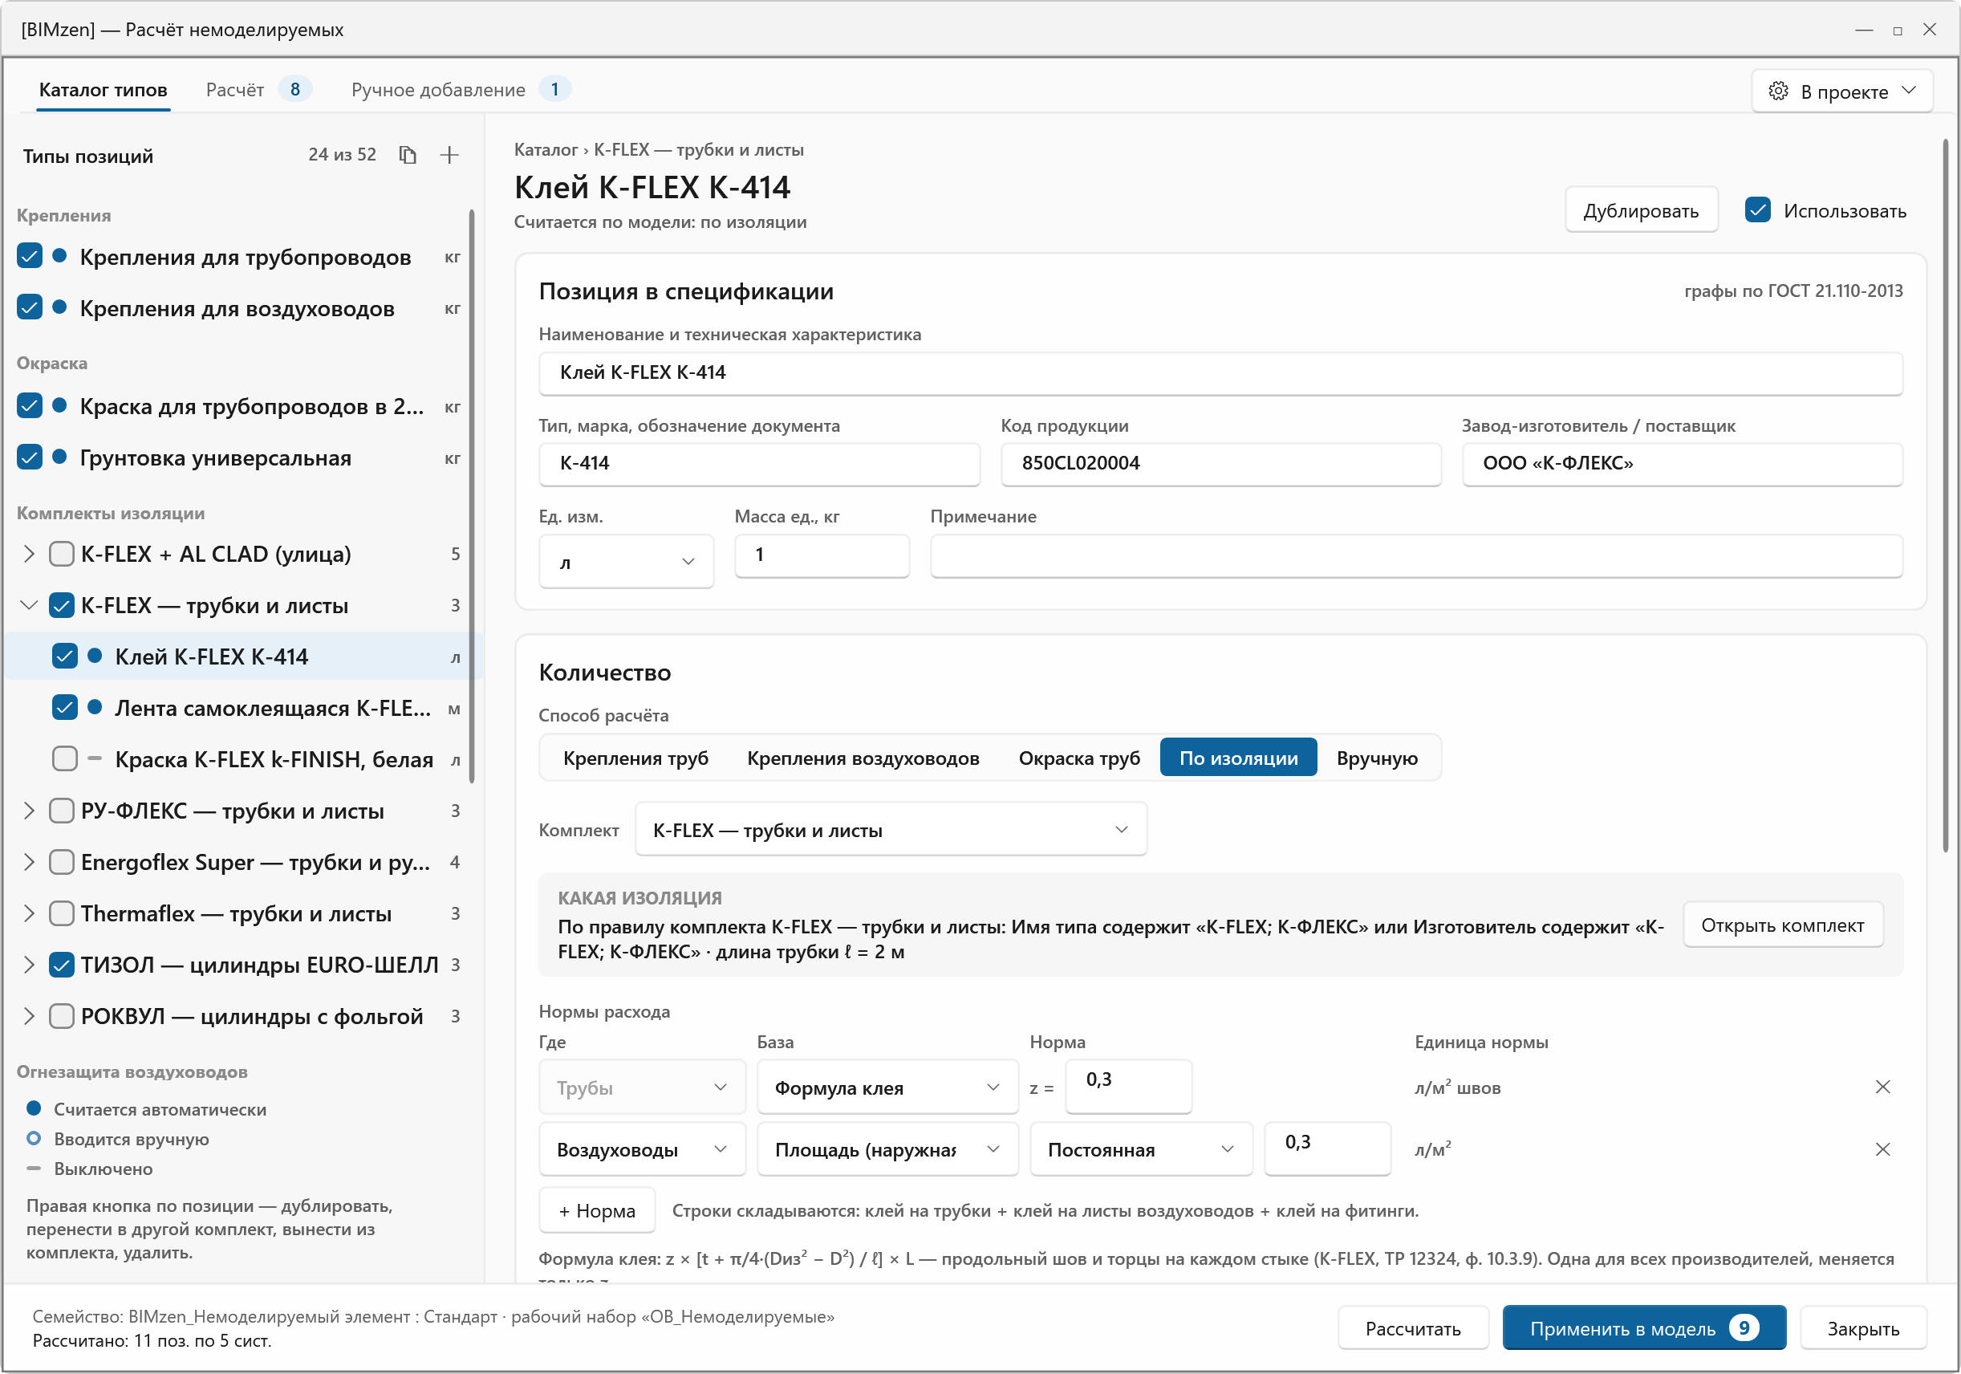
Task: Remove the Воздуховоды norm row with X
Action: tap(1882, 1149)
